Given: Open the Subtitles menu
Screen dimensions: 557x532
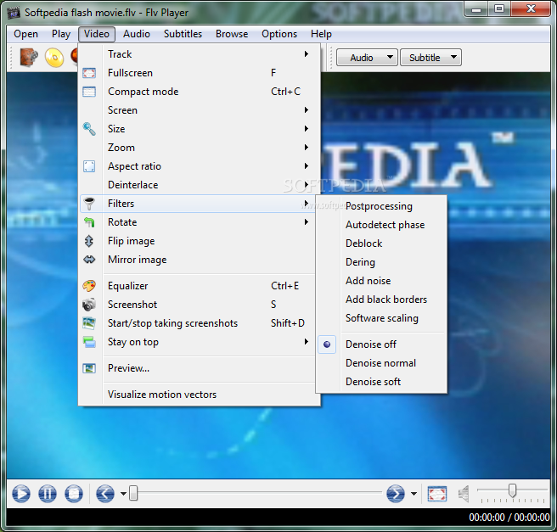Looking at the screenshot, I should coord(183,34).
